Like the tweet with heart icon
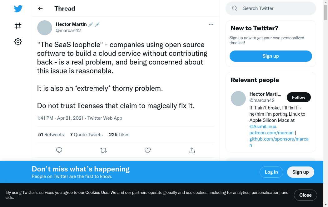The height and width of the screenshot is (207, 328). (148, 150)
